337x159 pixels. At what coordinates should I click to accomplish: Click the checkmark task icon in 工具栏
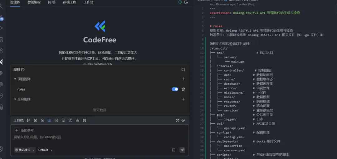(x=56, y=121)
